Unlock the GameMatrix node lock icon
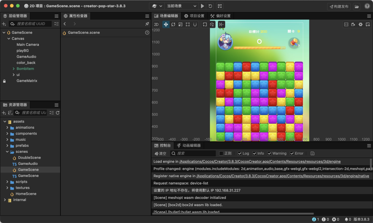 click(x=4, y=81)
